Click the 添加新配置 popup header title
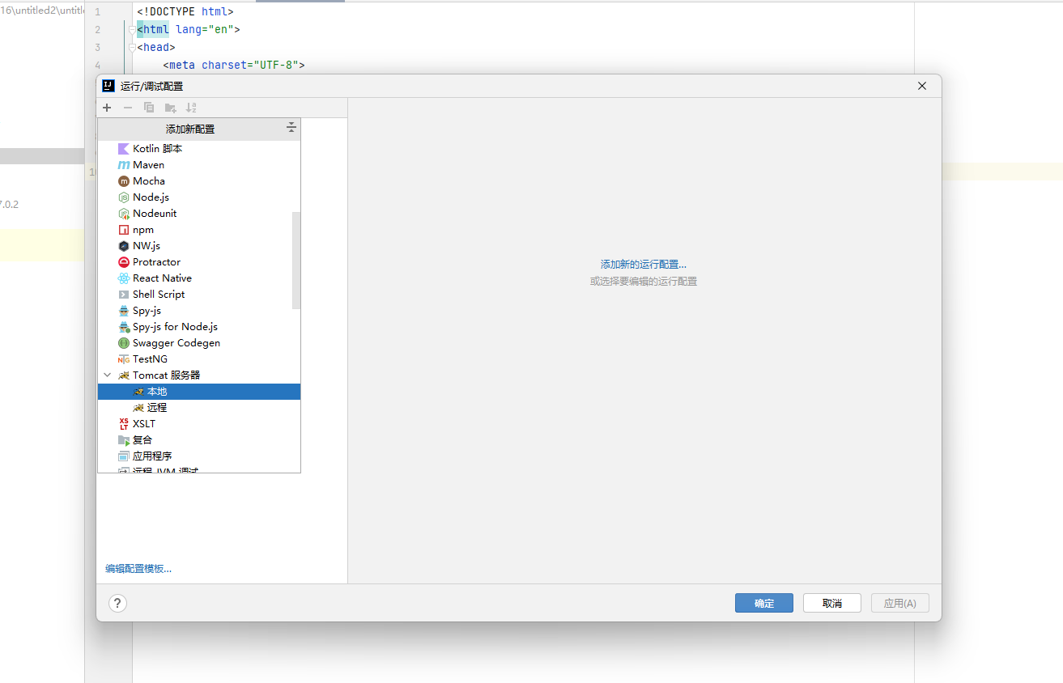Image resolution: width=1063 pixels, height=683 pixels. pos(190,129)
